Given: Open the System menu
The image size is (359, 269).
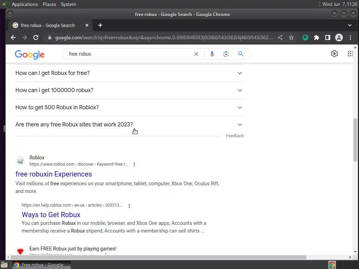Looking at the screenshot, I should [68, 4].
